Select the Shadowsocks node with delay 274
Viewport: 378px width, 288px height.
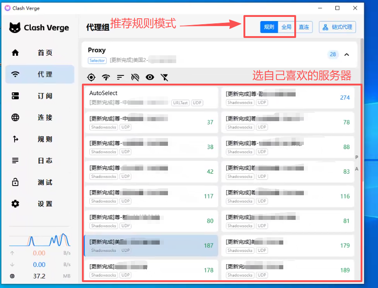pyautogui.click(x=287, y=97)
